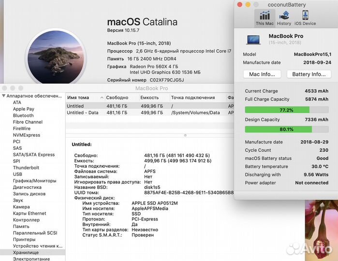Select FireWire in the sidebar

point(22,129)
